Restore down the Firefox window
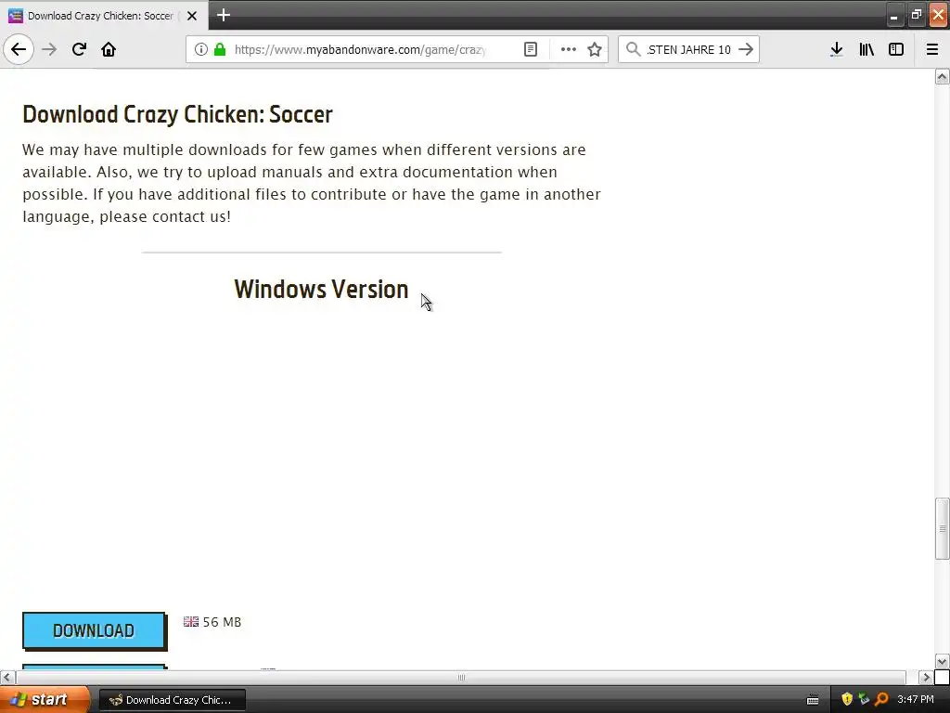The height and width of the screenshot is (713, 950). pyautogui.click(x=916, y=15)
